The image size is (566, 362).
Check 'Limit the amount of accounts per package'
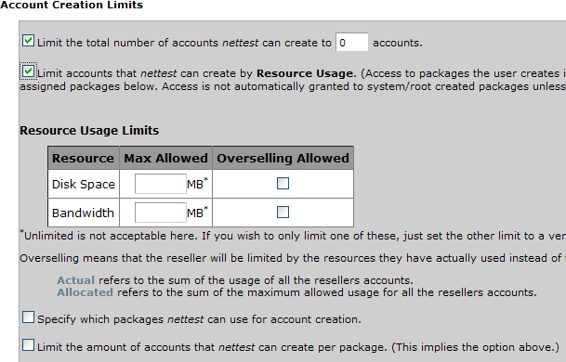(28, 345)
